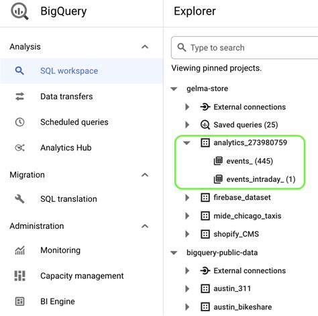The height and width of the screenshot is (316, 318).
Task: Click the Analytics Hub icon
Action: 19,148
